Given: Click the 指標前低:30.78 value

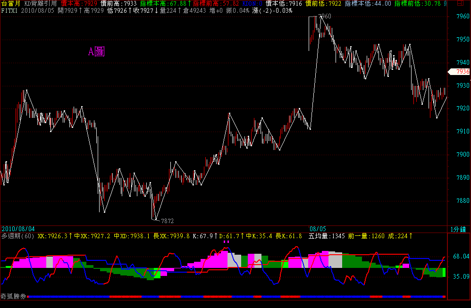Looking at the screenshot, I should click(x=418, y=4).
